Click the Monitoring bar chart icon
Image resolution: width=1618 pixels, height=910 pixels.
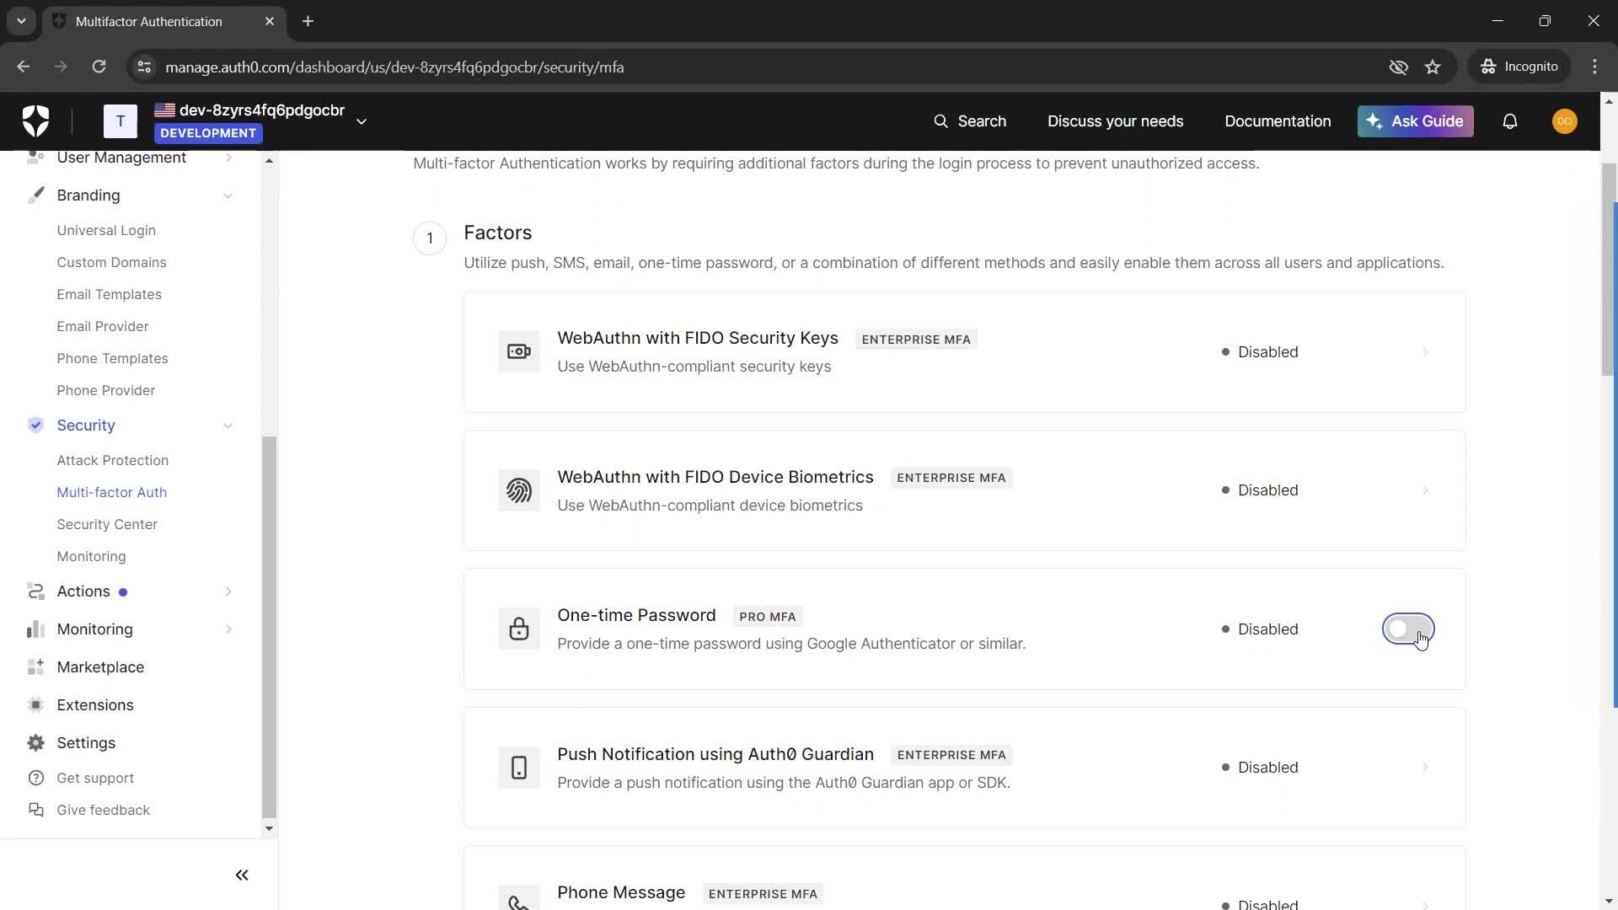(x=35, y=629)
